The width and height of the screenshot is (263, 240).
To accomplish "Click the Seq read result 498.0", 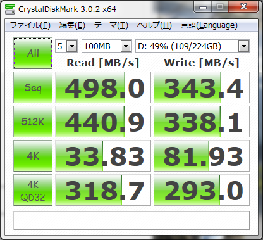I will 103,87.
